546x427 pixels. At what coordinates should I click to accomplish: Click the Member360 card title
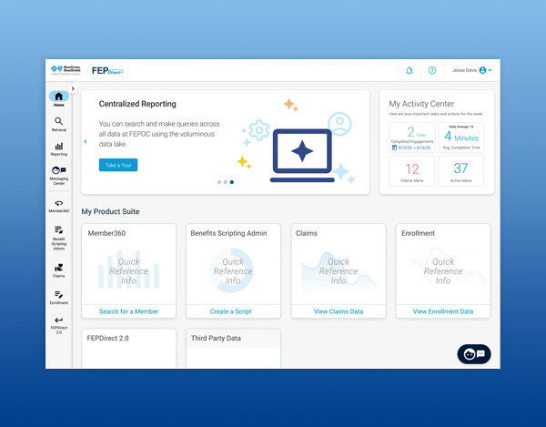point(106,233)
